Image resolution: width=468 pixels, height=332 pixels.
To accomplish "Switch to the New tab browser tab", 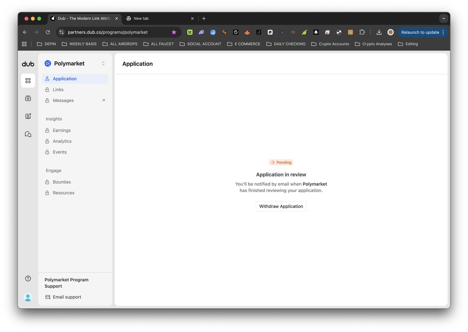I will [x=160, y=18].
